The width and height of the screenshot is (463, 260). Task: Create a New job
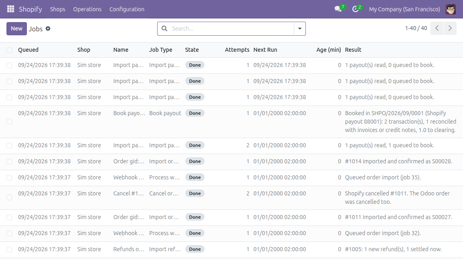tap(16, 28)
